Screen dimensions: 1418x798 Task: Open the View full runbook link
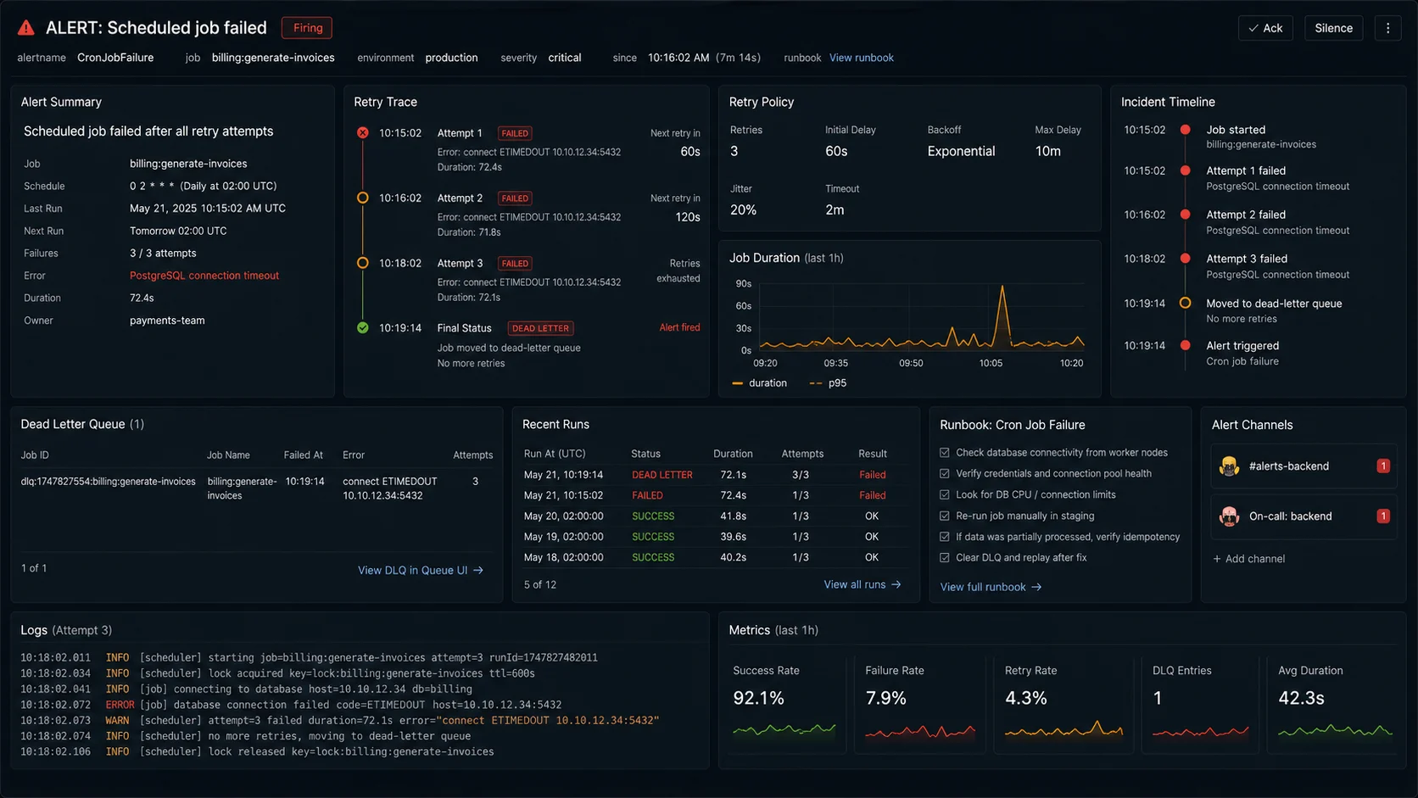click(983, 587)
